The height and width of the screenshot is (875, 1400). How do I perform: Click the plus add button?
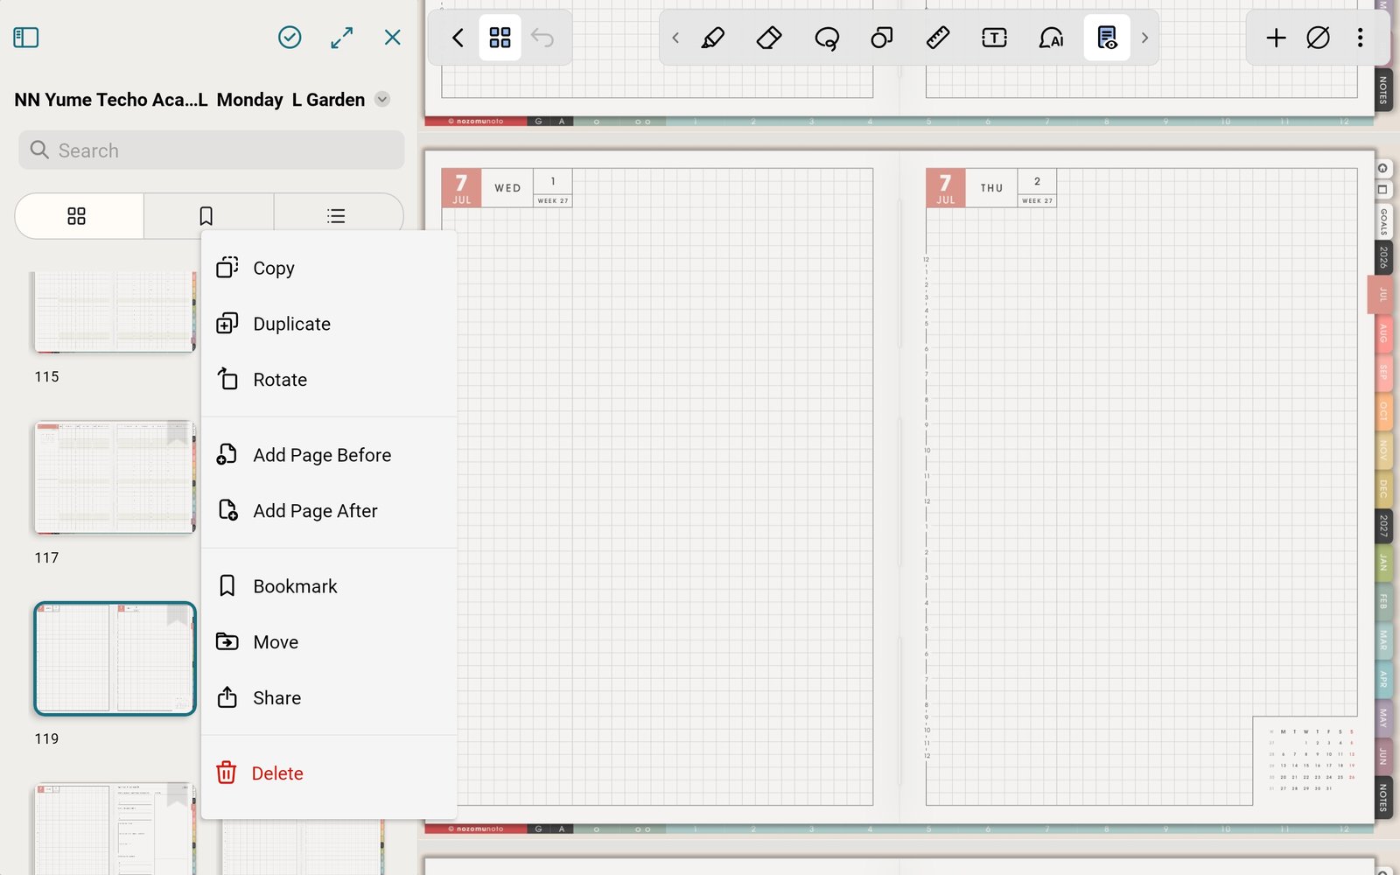(x=1276, y=38)
